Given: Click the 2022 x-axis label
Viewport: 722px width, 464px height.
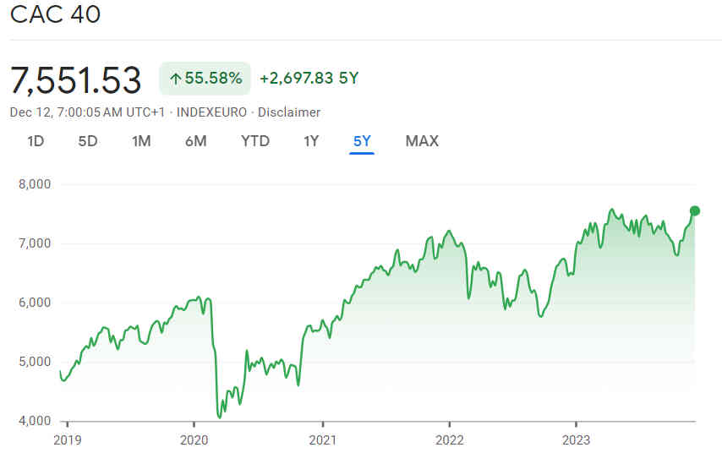Looking at the screenshot, I should tap(449, 439).
